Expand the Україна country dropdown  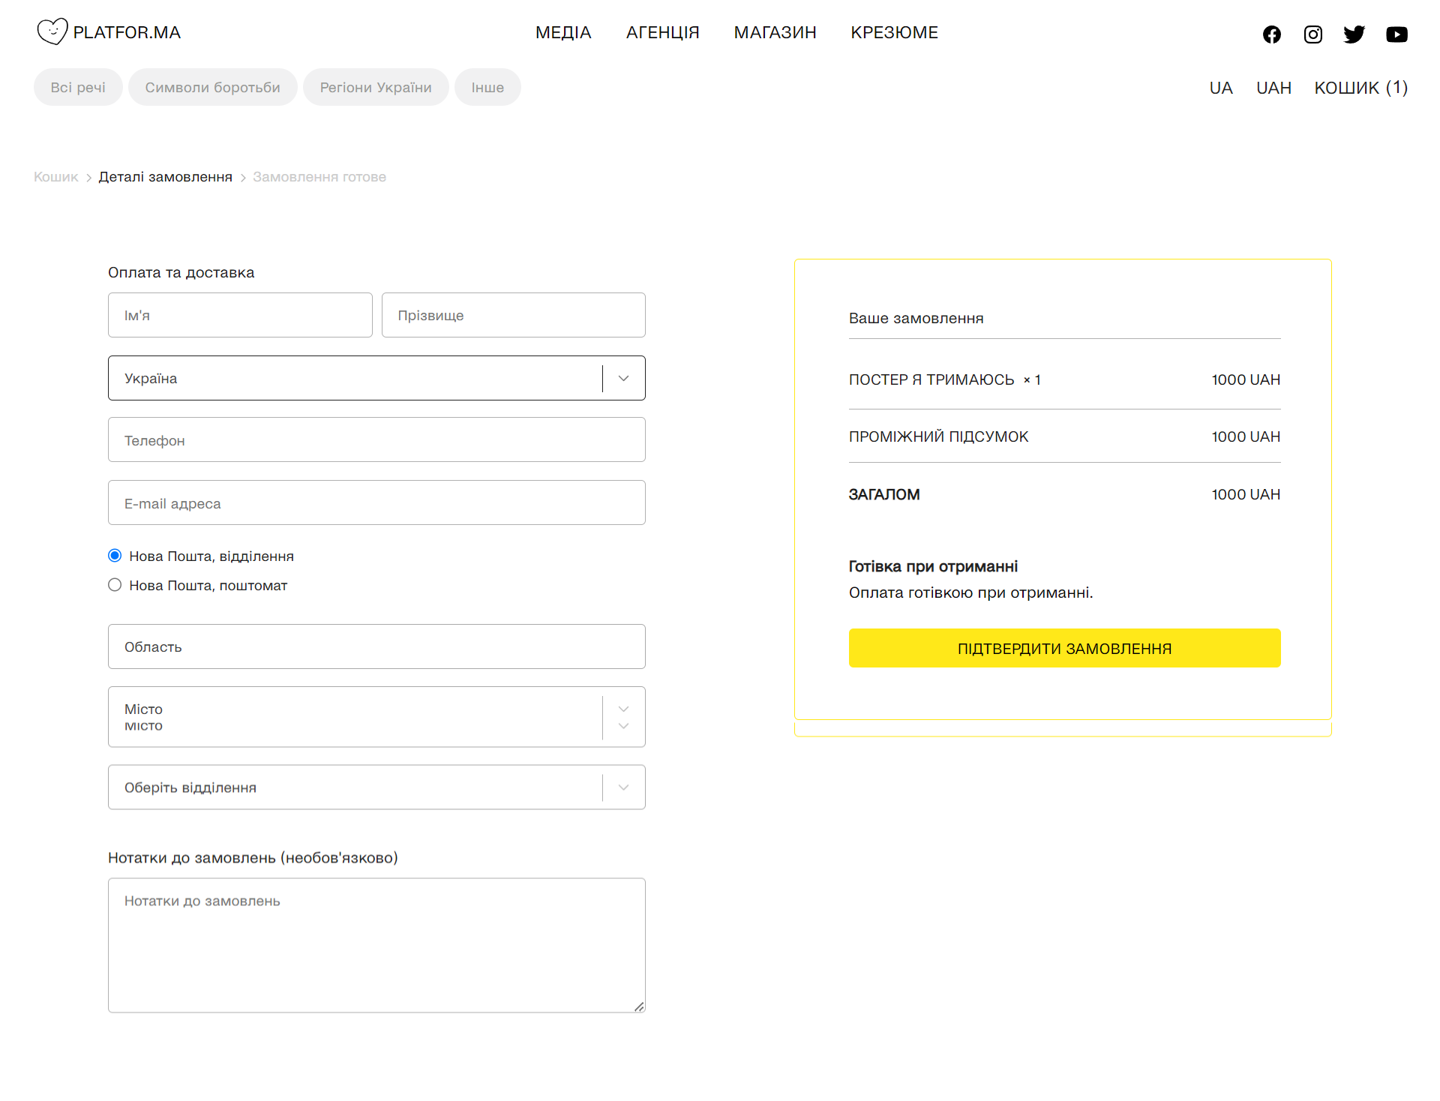coord(623,379)
